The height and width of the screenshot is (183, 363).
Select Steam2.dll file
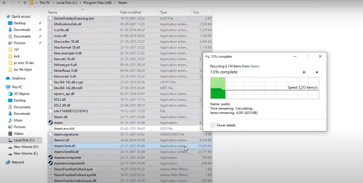[61, 140]
